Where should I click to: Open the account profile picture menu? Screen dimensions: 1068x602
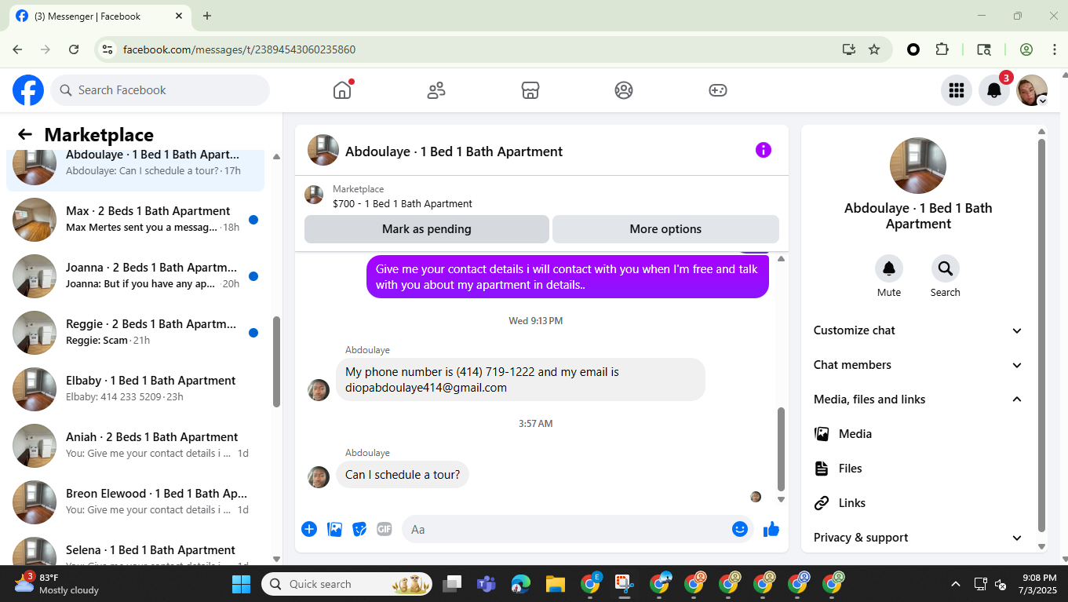click(x=1032, y=90)
